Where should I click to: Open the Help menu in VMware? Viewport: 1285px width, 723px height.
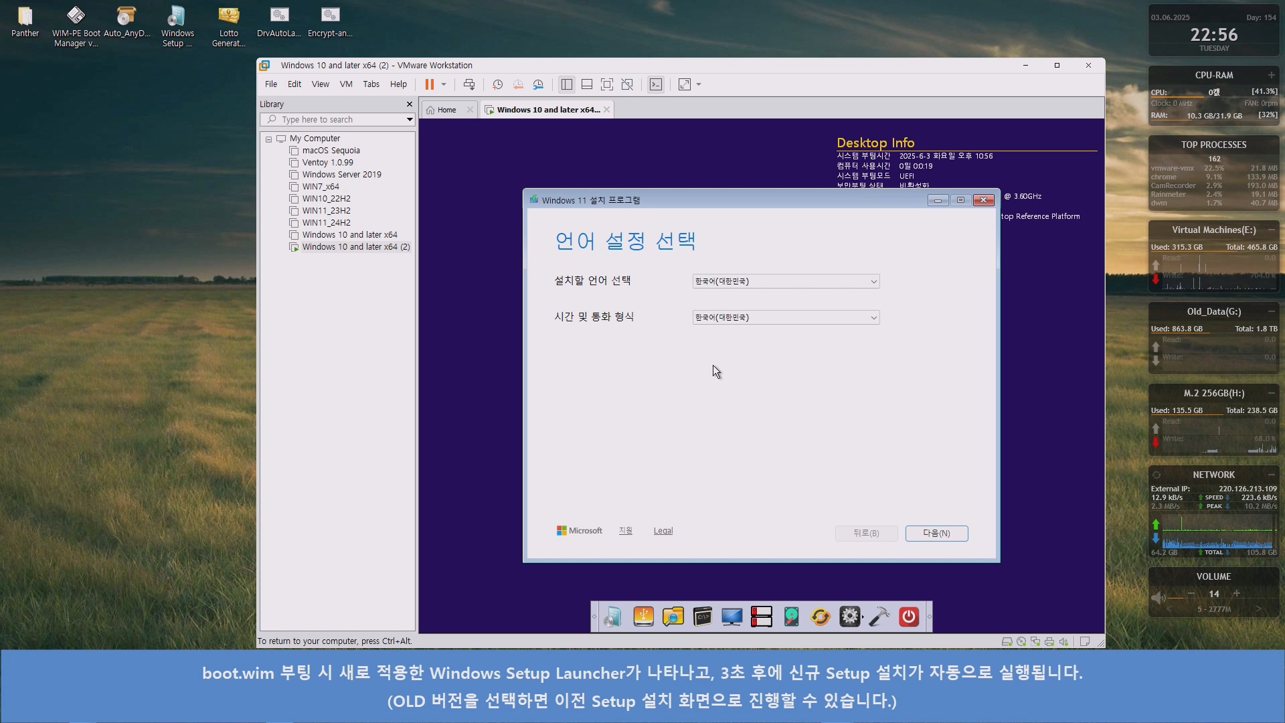(x=399, y=84)
